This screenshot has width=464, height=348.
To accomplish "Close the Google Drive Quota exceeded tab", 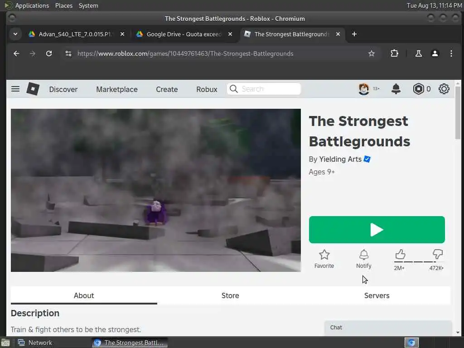I will click(x=230, y=34).
